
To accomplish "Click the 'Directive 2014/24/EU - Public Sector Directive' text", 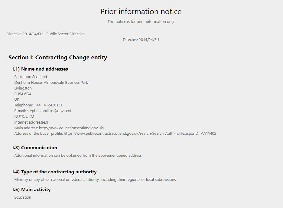I will click(45, 34).
